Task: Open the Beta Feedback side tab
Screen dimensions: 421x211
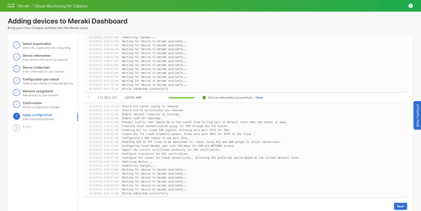Action: coord(417,116)
